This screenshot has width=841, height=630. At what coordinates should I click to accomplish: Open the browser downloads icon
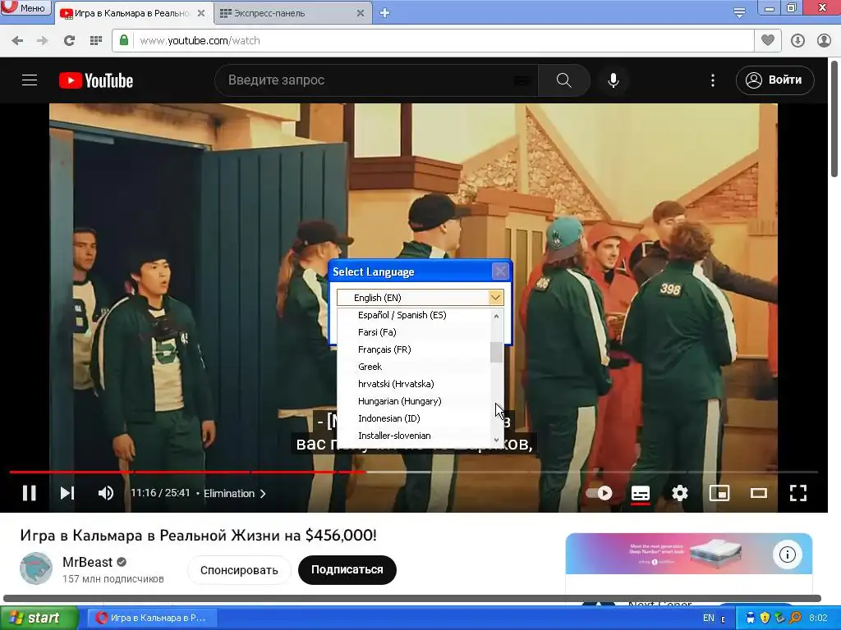point(797,41)
